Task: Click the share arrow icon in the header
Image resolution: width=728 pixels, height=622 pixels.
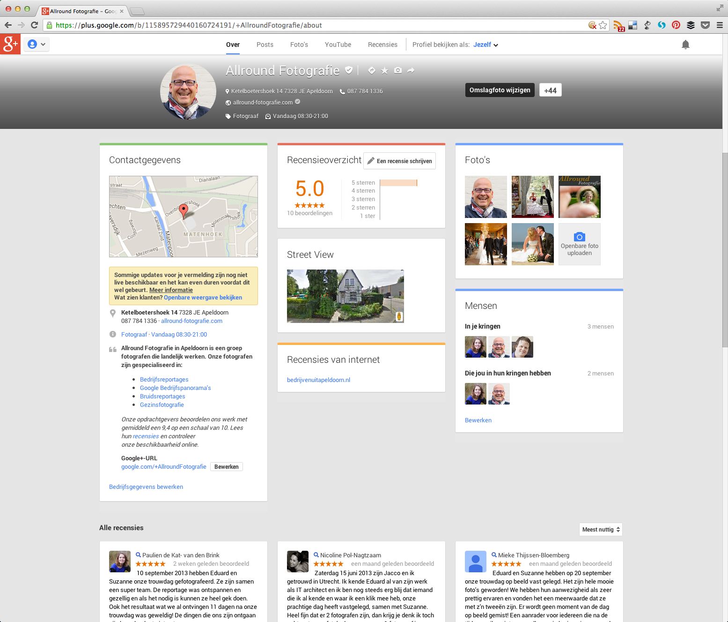Action: [411, 70]
